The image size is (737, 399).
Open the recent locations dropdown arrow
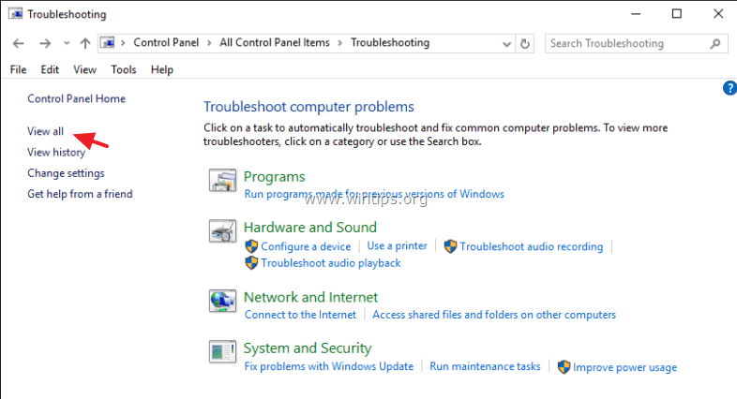coord(67,43)
